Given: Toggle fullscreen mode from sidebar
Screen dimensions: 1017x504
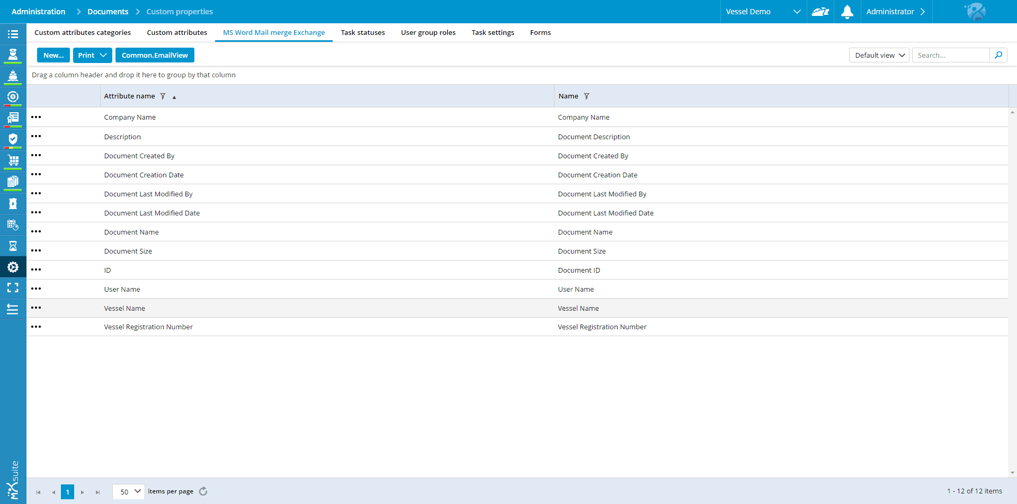Looking at the screenshot, I should coord(13,287).
